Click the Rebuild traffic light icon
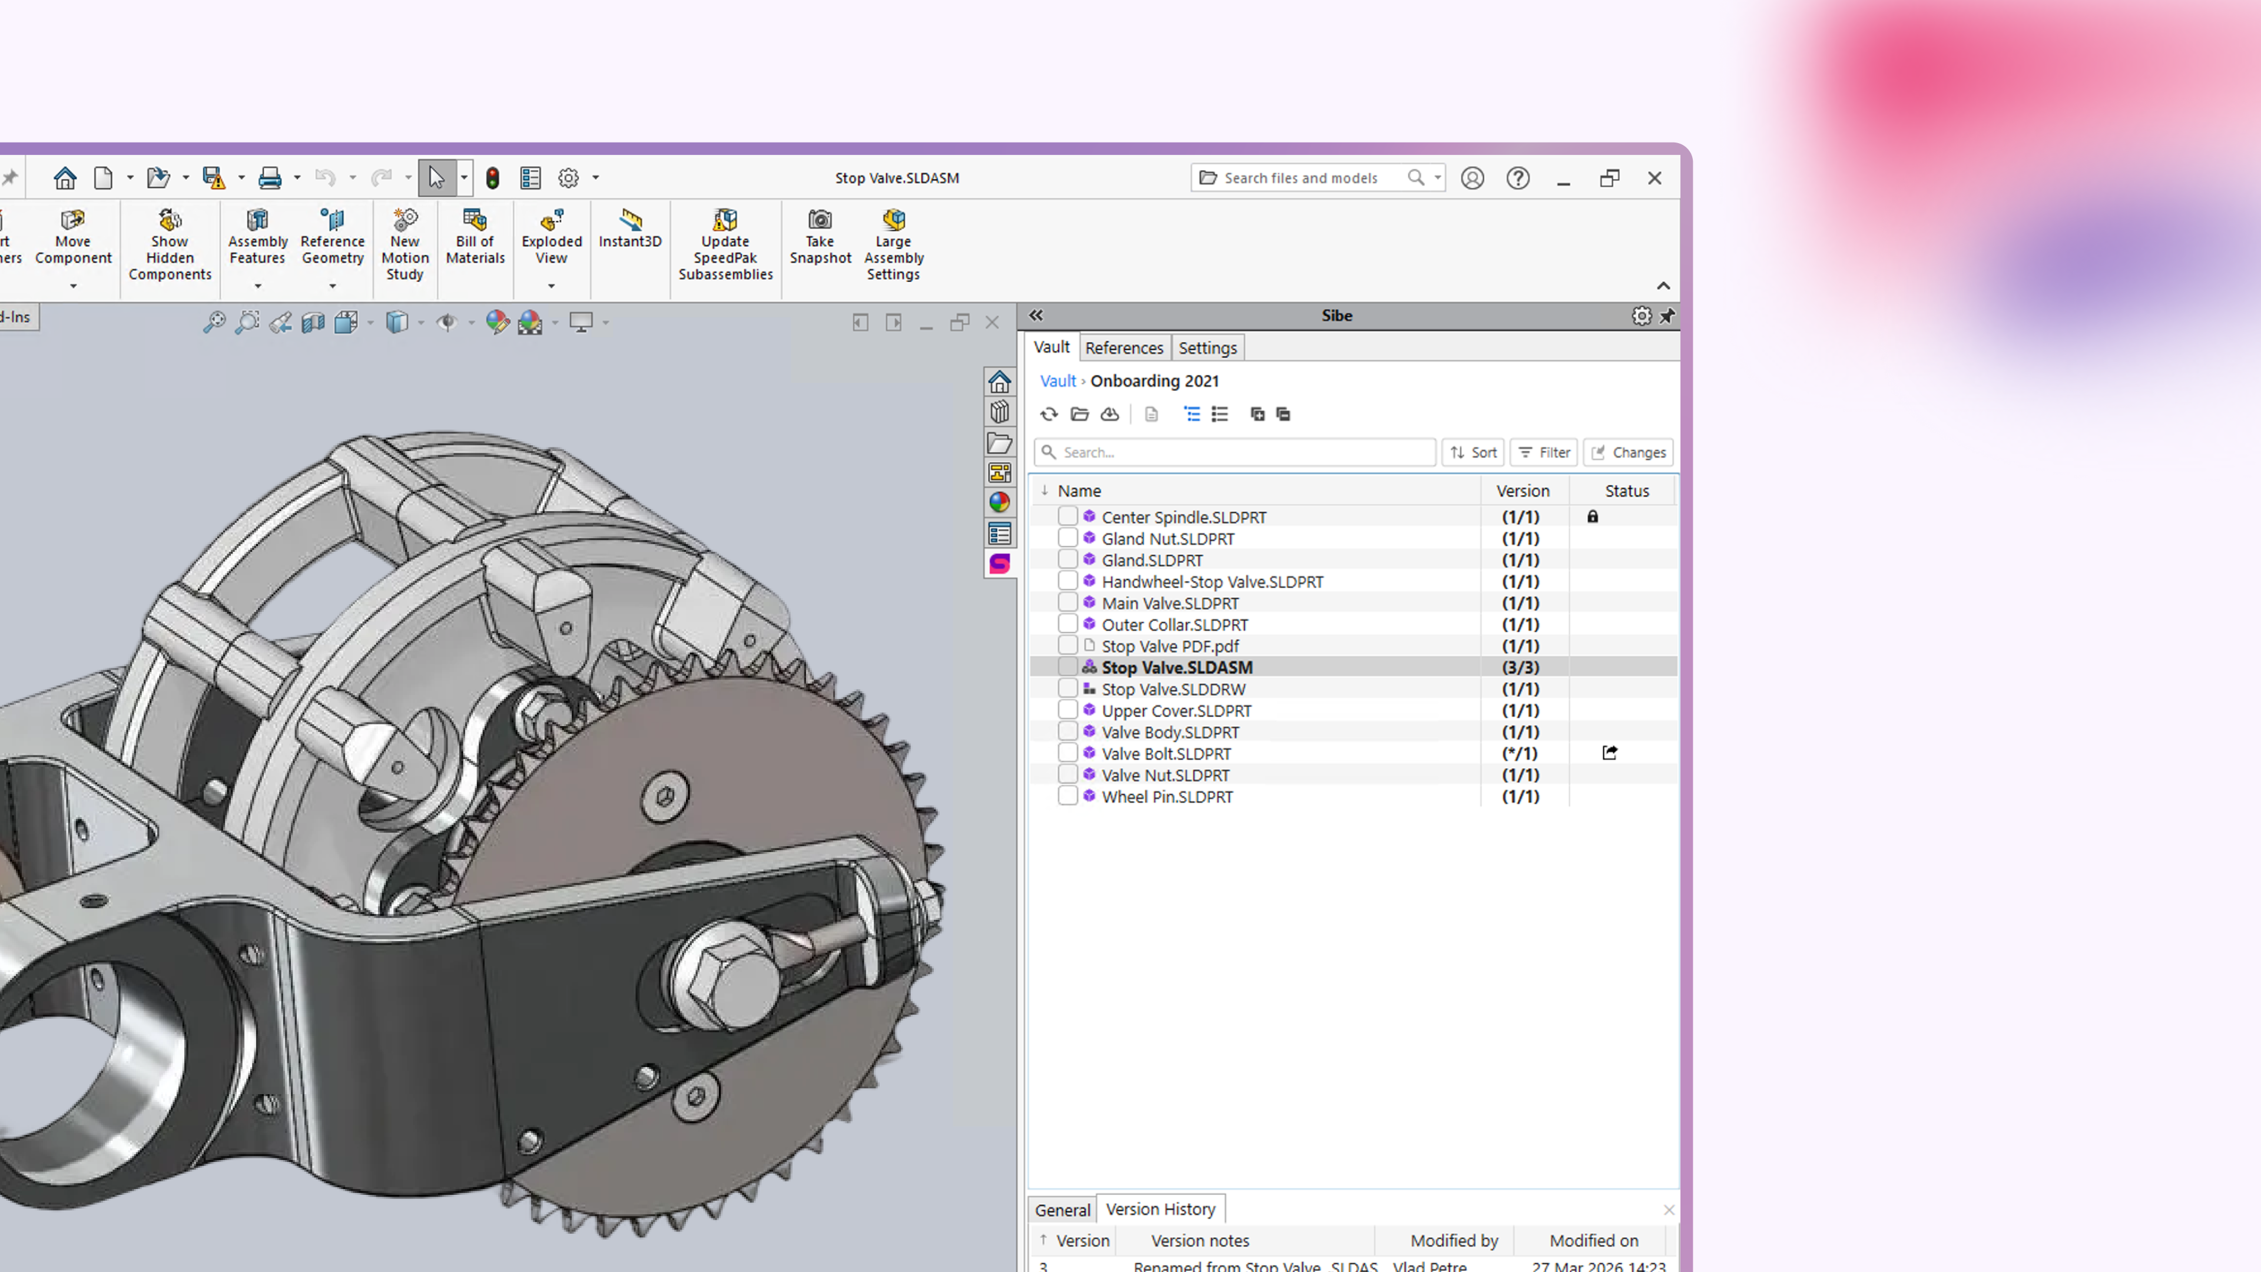This screenshot has height=1272, width=2261. click(x=493, y=178)
